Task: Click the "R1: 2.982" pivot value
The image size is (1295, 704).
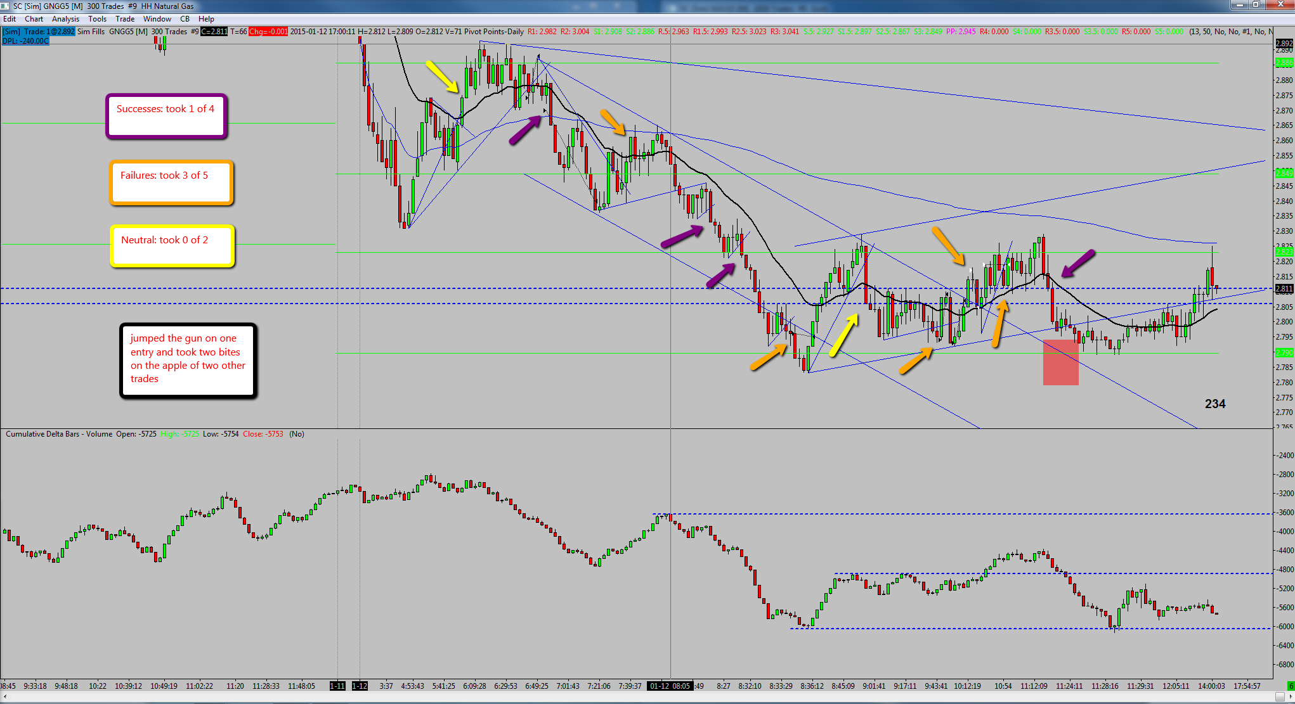Action: [542, 32]
